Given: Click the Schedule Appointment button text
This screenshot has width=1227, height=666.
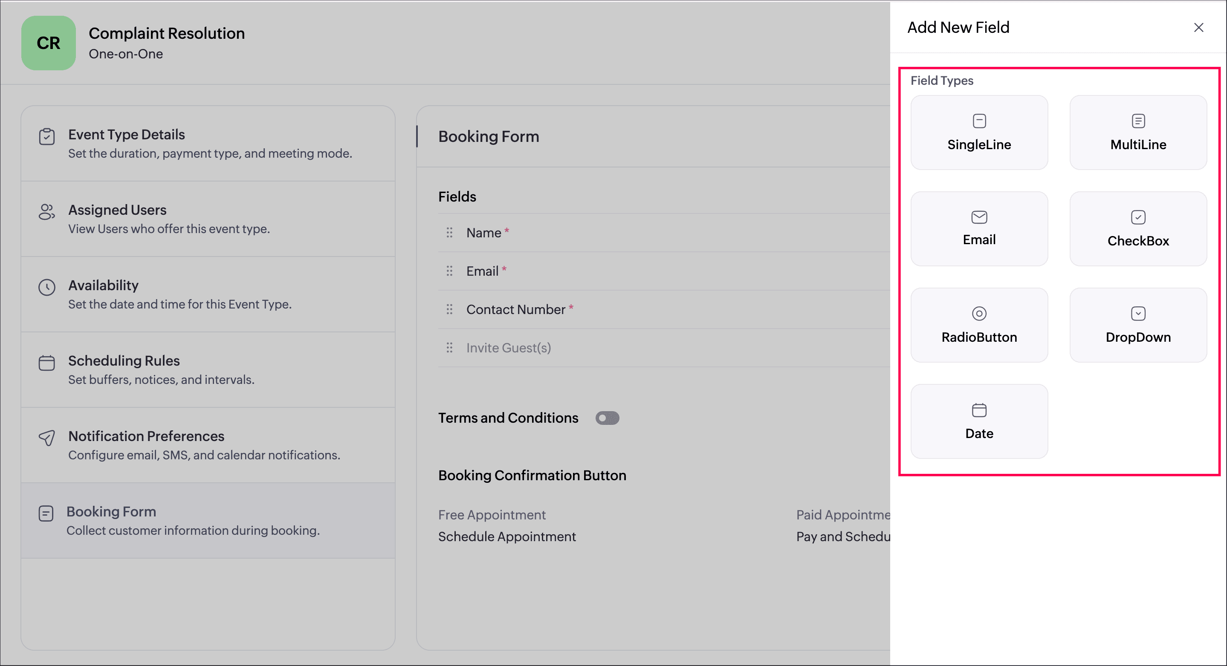Looking at the screenshot, I should (507, 536).
